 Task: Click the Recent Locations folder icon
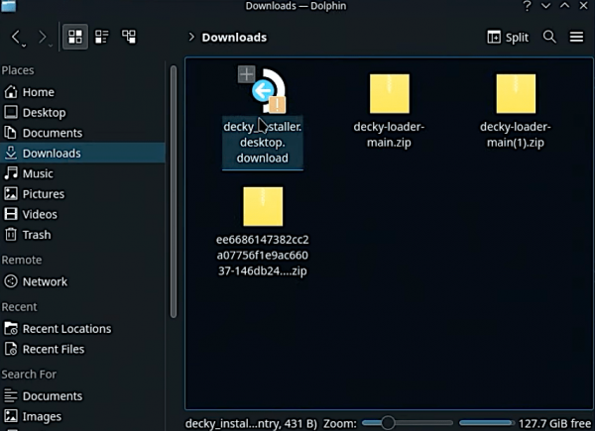click(x=11, y=328)
